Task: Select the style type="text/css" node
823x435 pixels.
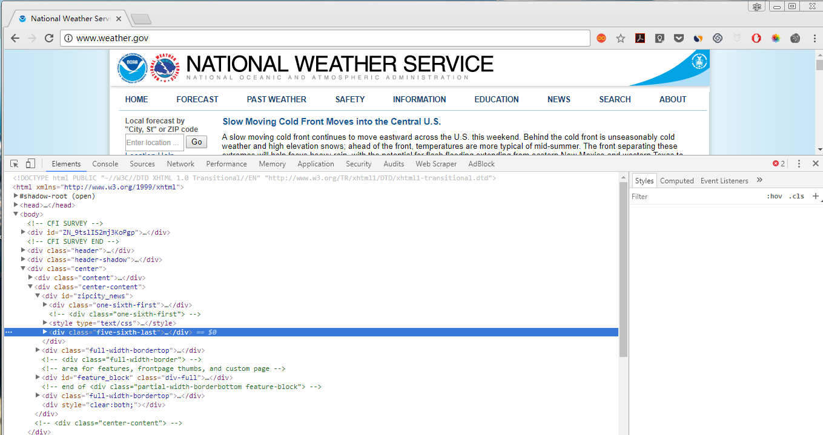Action: (111, 323)
